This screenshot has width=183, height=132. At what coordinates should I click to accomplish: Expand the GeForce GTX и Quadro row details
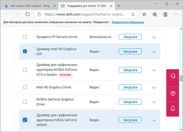point(154,70)
